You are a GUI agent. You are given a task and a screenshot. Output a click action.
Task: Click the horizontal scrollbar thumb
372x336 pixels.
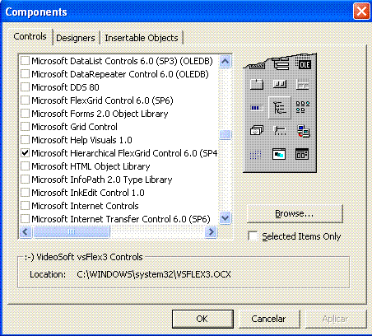tap(72, 232)
